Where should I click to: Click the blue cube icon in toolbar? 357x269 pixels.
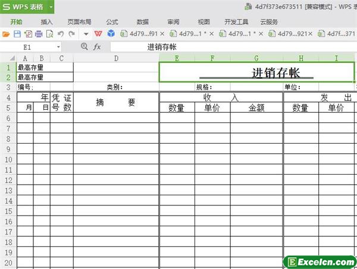(x=111, y=33)
